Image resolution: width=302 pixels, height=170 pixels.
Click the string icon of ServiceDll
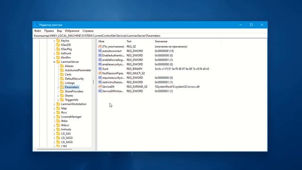click(x=100, y=87)
